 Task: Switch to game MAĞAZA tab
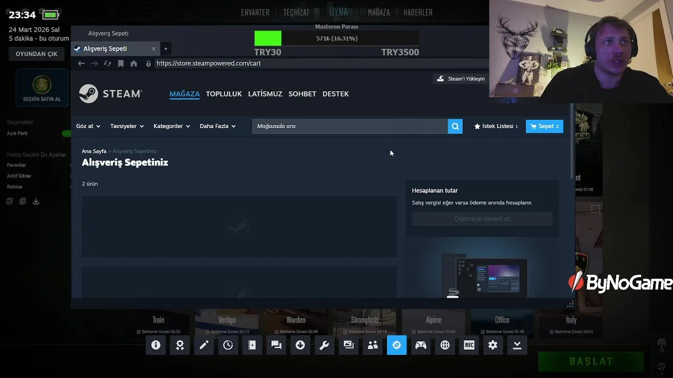click(379, 12)
